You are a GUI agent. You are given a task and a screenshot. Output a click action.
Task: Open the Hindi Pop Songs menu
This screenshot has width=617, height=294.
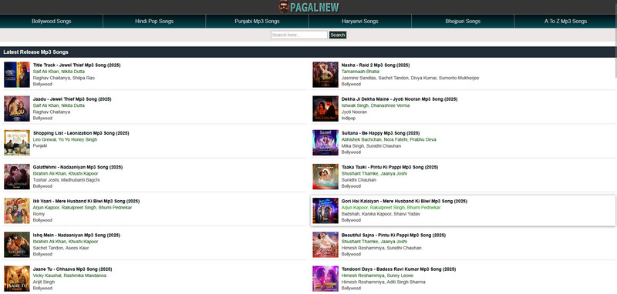pyautogui.click(x=154, y=22)
